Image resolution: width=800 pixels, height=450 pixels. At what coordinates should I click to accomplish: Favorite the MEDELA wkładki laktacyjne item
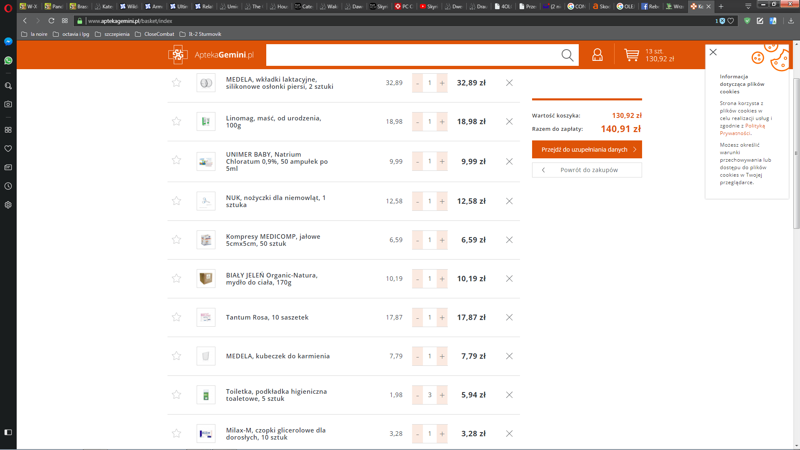pyautogui.click(x=177, y=82)
